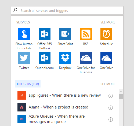Select the Outlook.com service icon
Image resolution: width=134 pixels, height=126 pixels.
[x=45, y=58]
